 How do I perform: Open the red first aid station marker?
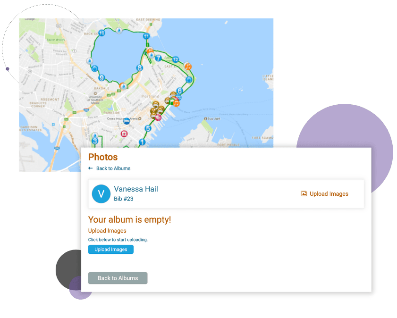(124, 134)
